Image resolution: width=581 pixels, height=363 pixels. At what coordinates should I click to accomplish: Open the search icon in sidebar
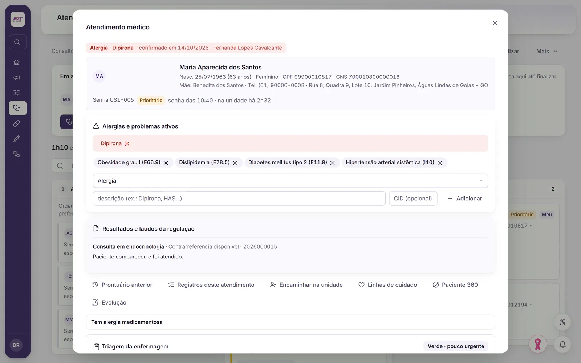17,42
